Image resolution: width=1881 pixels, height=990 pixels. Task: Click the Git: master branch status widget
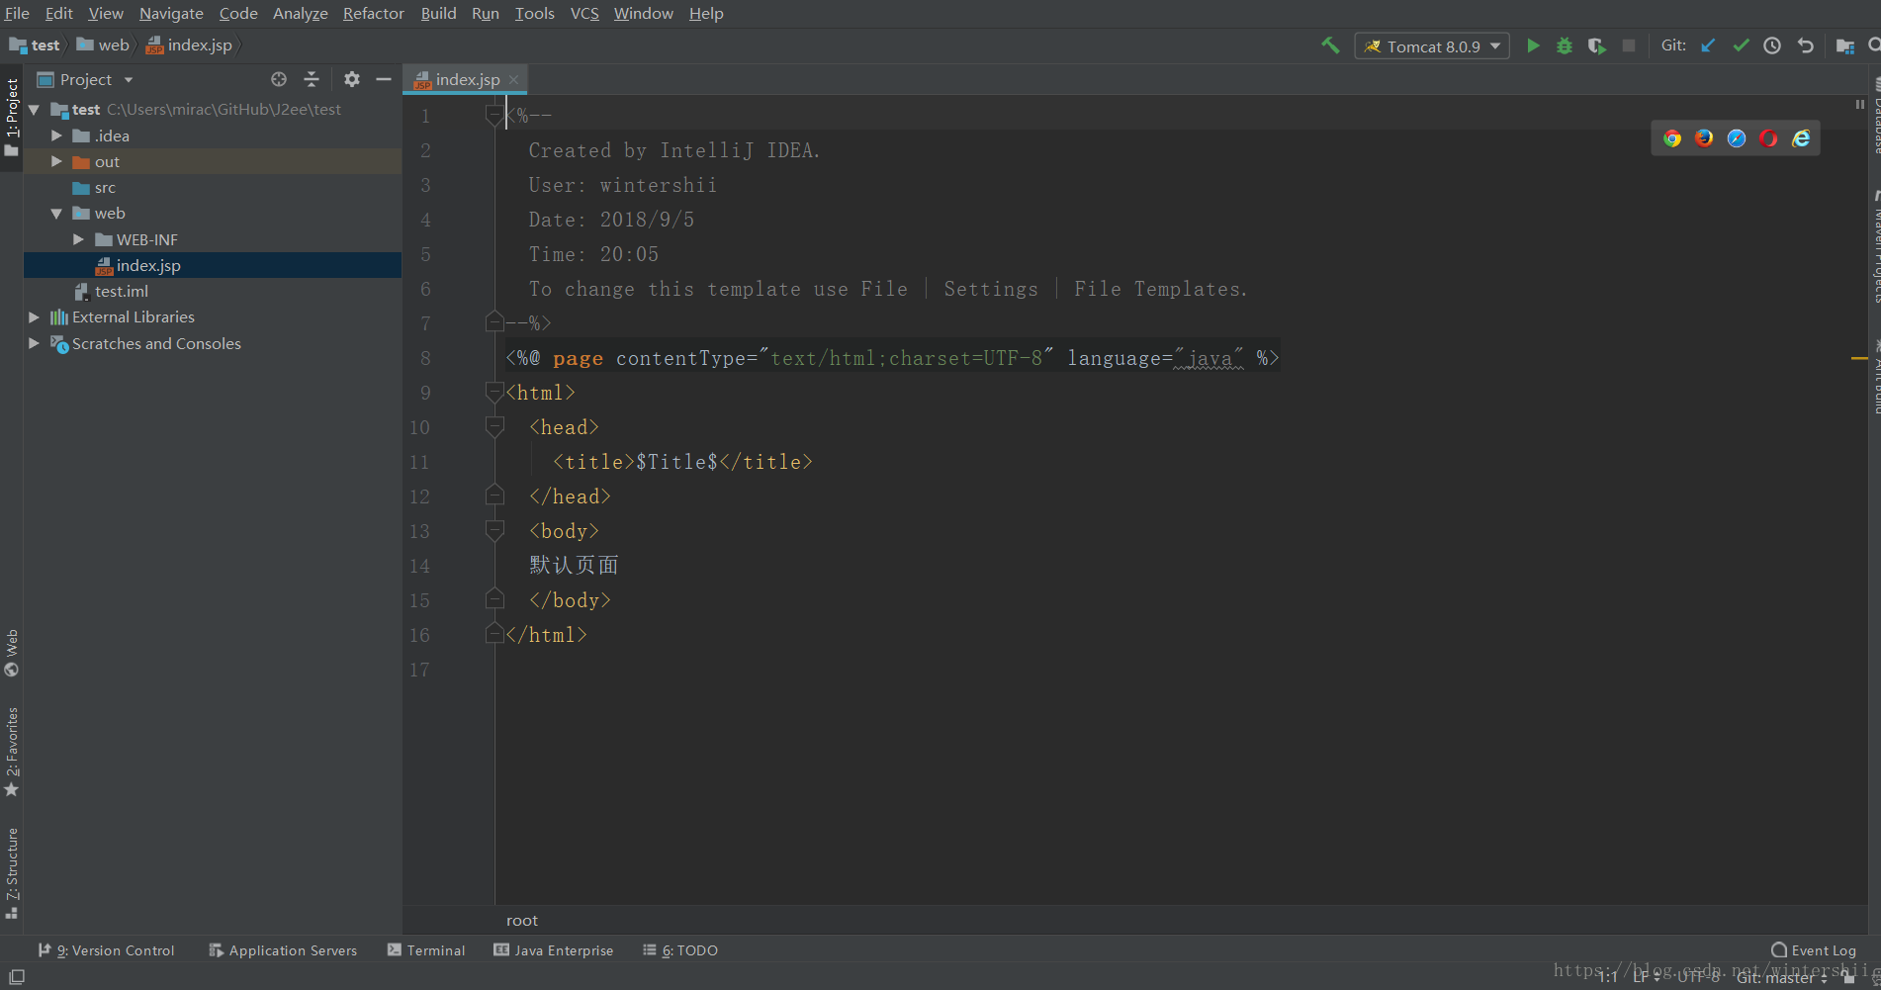(x=1782, y=977)
